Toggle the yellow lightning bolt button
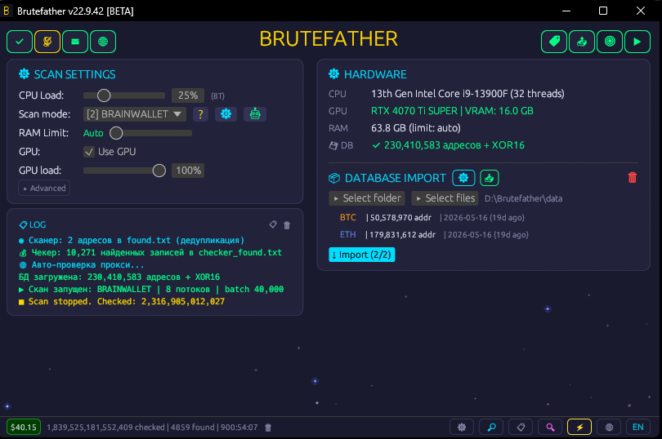Screen dimensions: 662x439 tap(579, 428)
